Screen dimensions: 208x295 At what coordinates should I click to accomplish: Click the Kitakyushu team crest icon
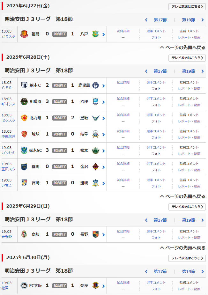[x=24, y=118]
